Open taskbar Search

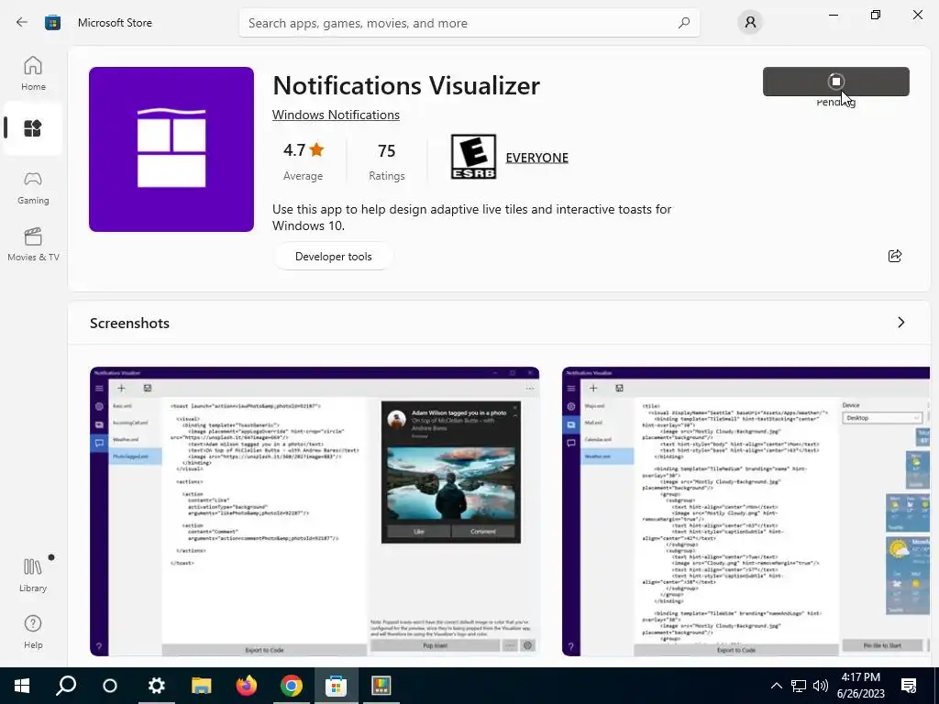pyautogui.click(x=66, y=686)
